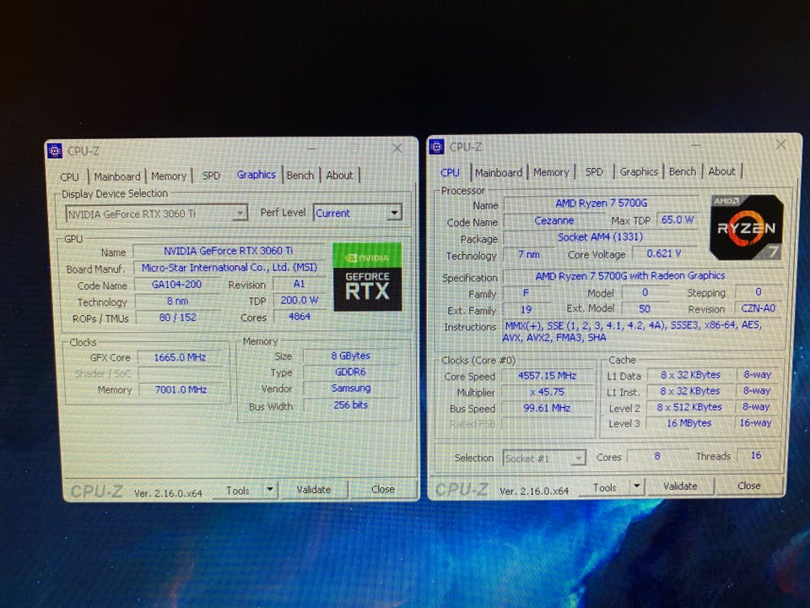Open Memory tab in left CPU-Z window
This screenshot has height=608, width=810.
pos(169,176)
